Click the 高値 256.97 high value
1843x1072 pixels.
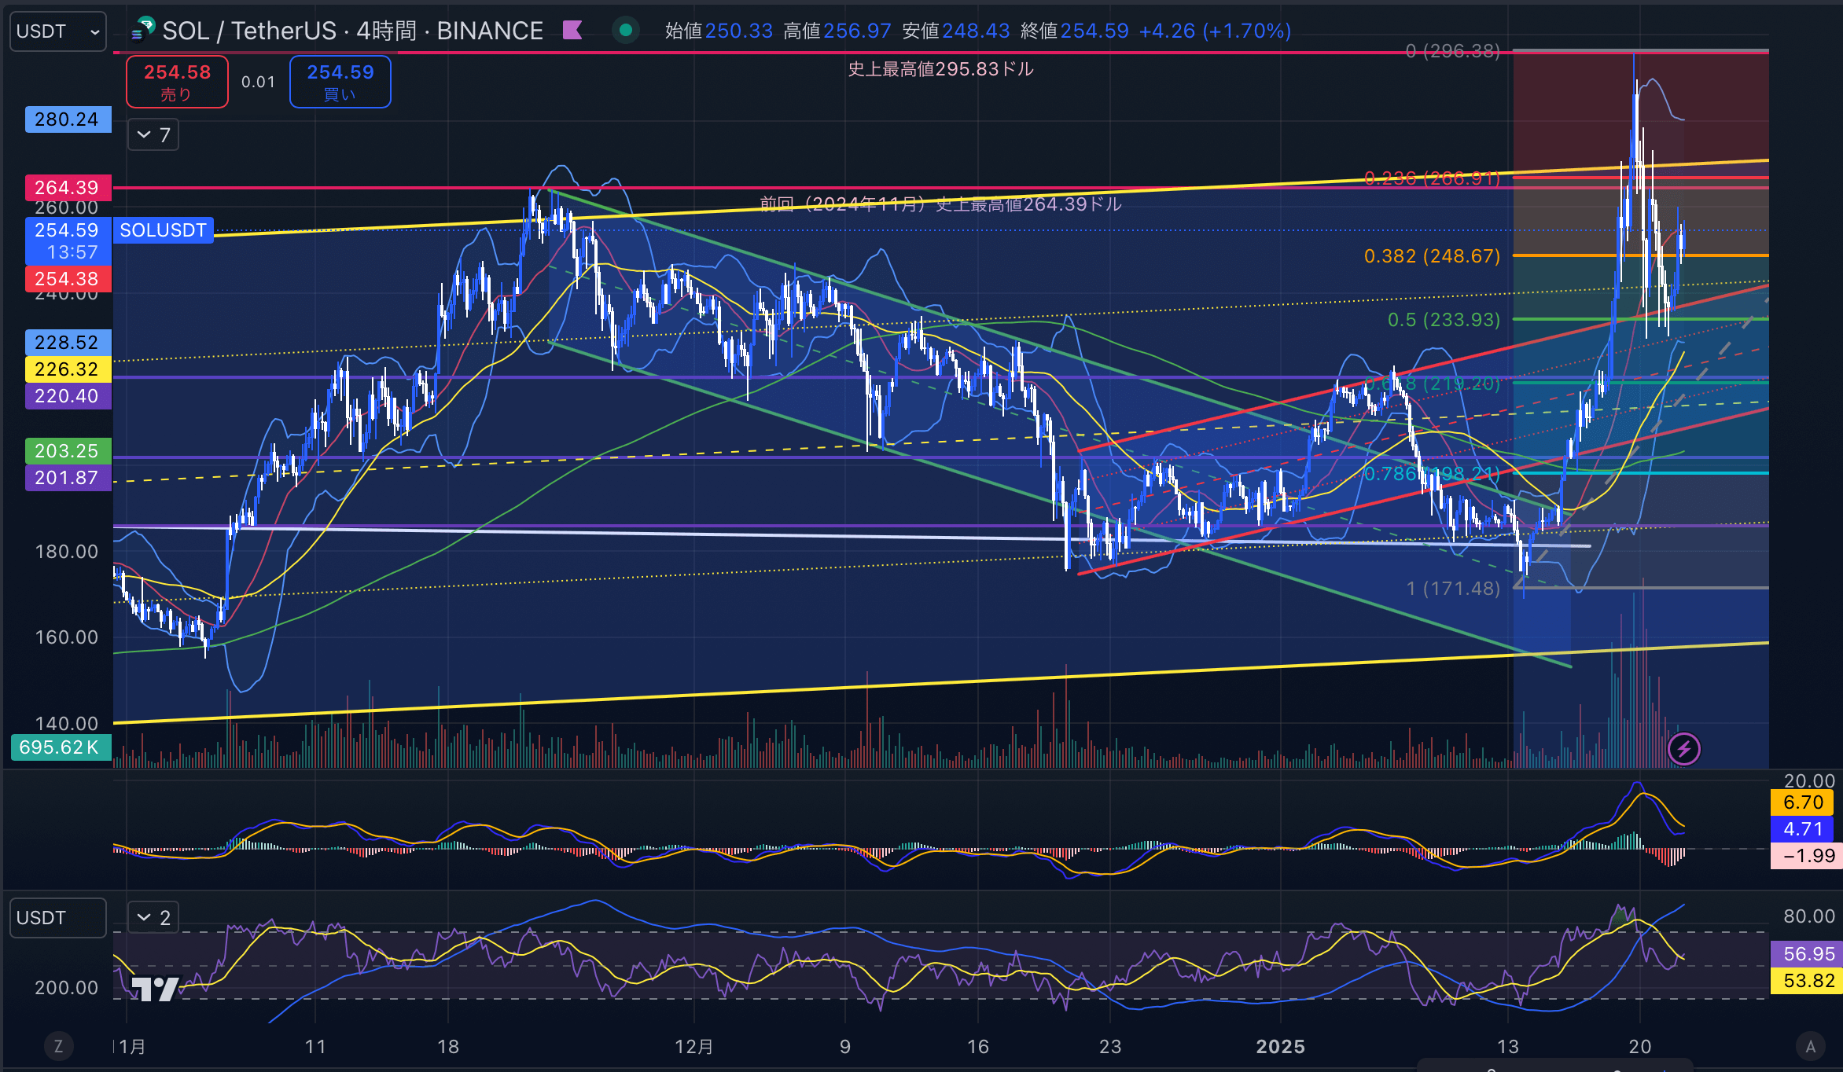[837, 31]
